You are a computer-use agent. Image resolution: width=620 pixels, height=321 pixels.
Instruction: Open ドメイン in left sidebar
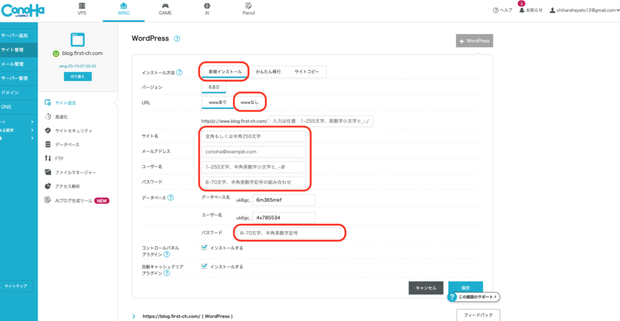tap(19, 93)
